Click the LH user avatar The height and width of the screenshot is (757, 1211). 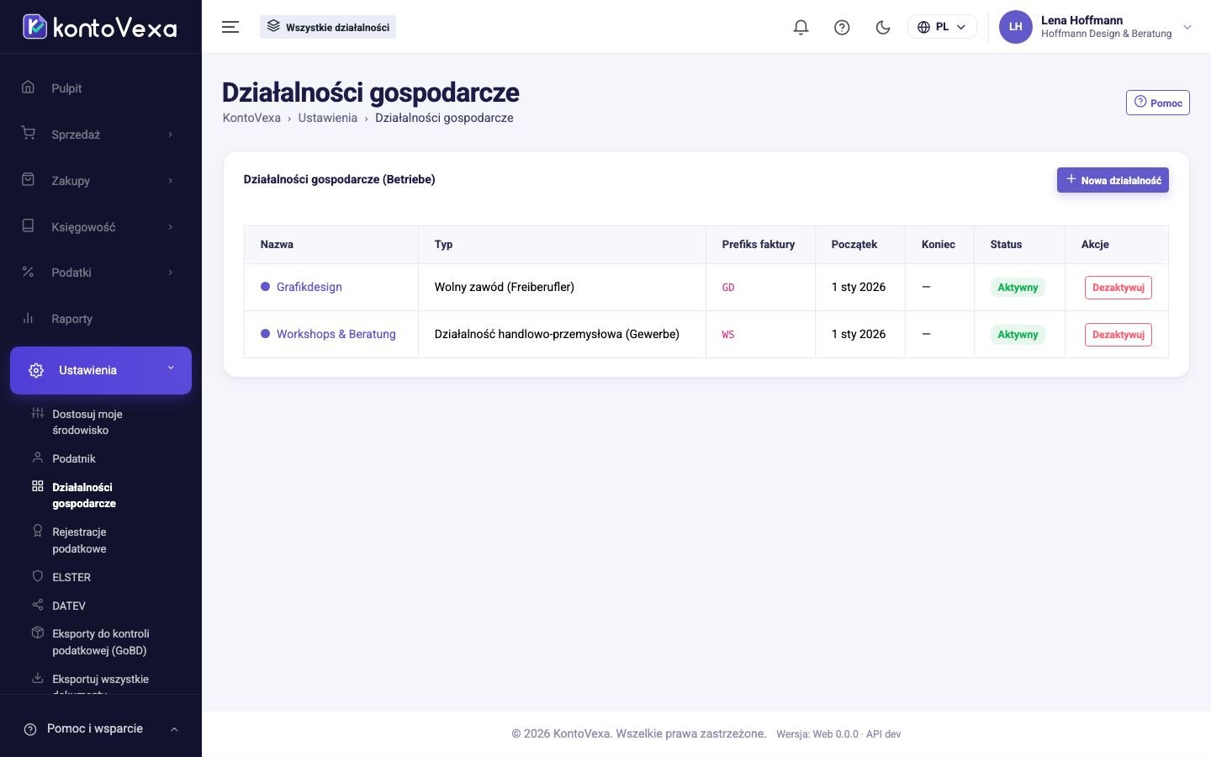point(1015,27)
